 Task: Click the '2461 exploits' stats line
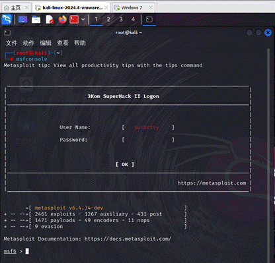(98, 214)
